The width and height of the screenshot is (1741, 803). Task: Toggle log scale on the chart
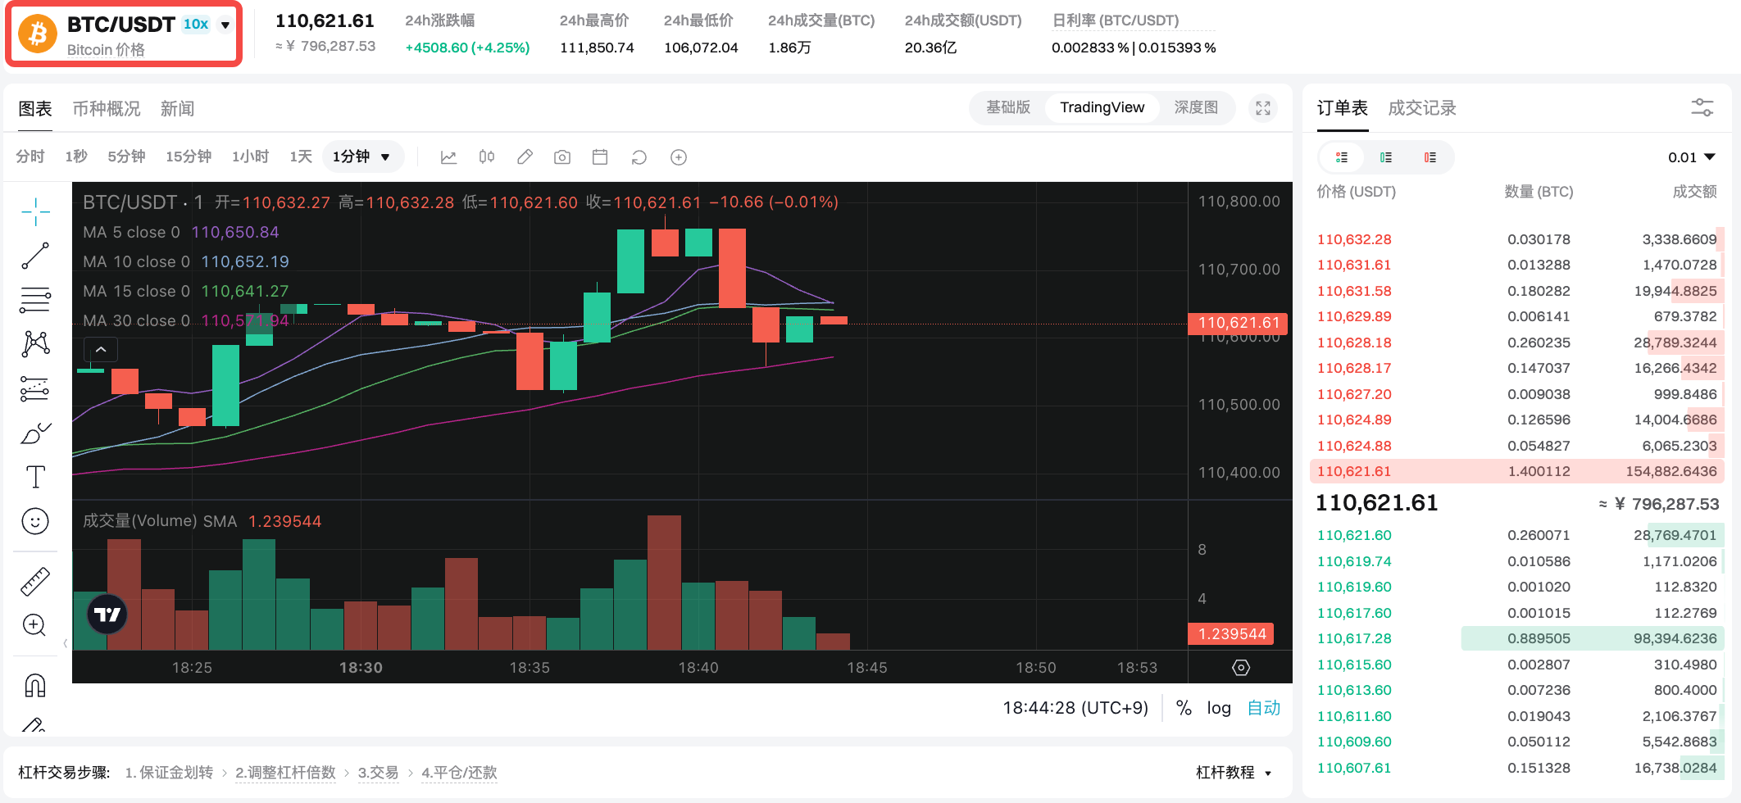[x=1218, y=708]
